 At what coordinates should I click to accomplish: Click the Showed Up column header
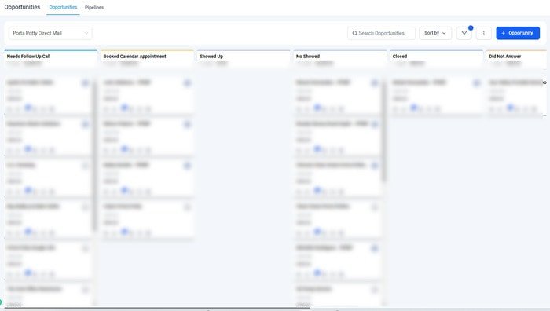coord(211,56)
